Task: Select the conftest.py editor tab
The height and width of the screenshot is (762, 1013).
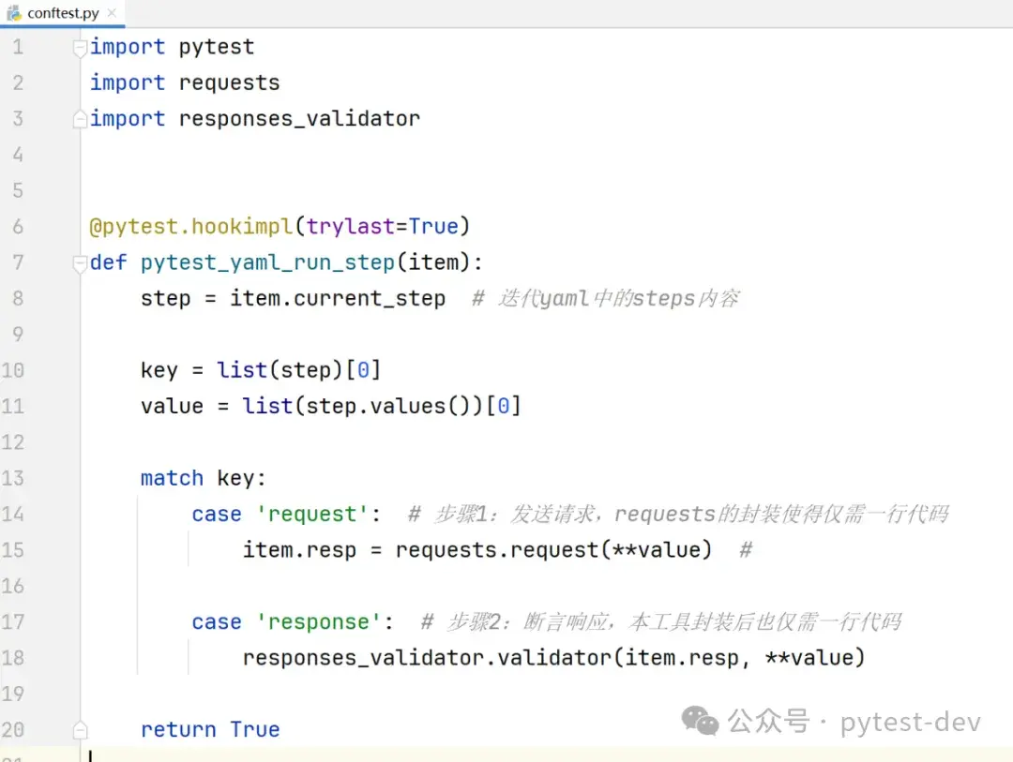Action: 62,13
